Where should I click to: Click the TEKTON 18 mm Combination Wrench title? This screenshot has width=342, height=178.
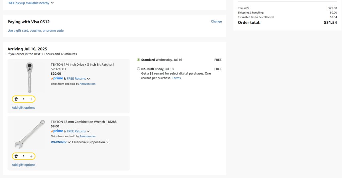84,122
